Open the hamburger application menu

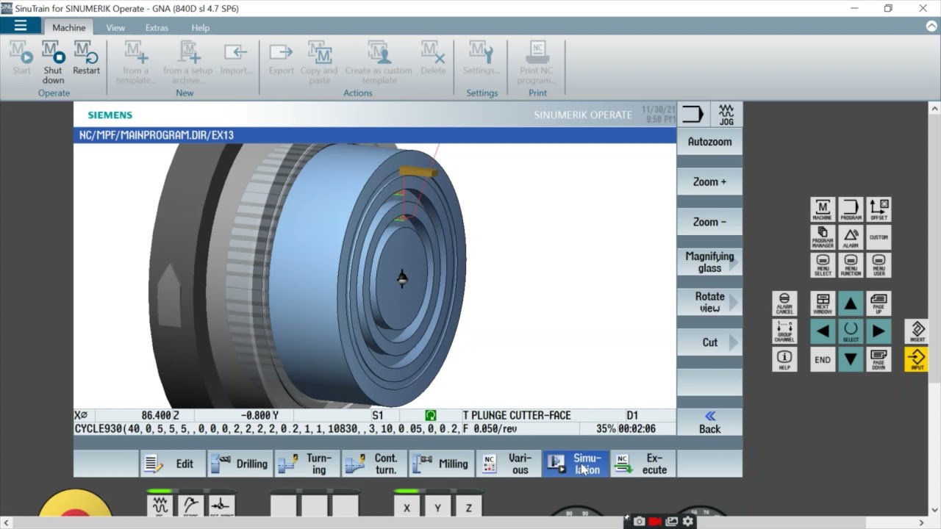[21, 26]
